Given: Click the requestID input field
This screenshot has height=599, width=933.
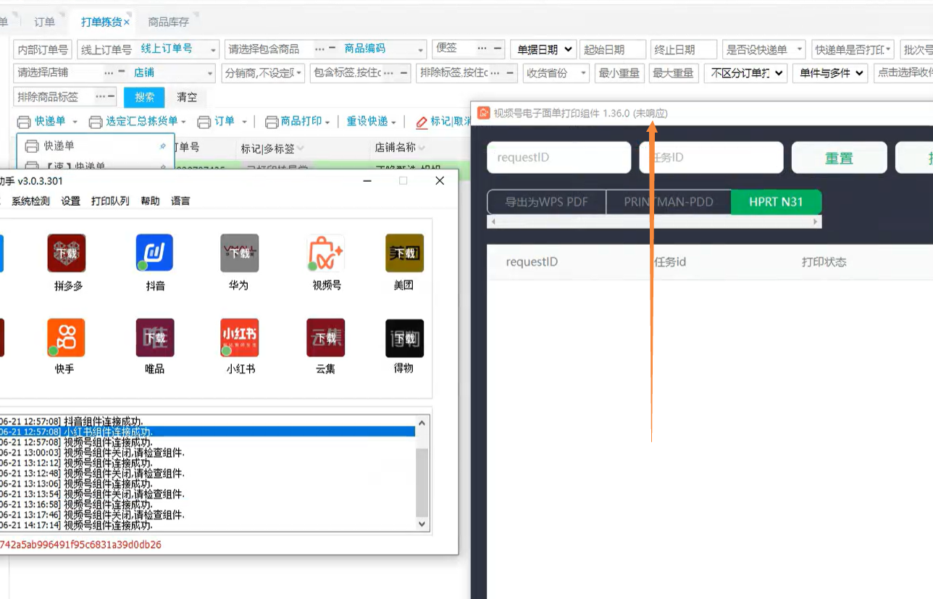Looking at the screenshot, I should (558, 158).
